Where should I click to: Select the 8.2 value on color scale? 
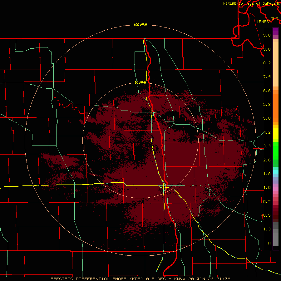pos(267,63)
